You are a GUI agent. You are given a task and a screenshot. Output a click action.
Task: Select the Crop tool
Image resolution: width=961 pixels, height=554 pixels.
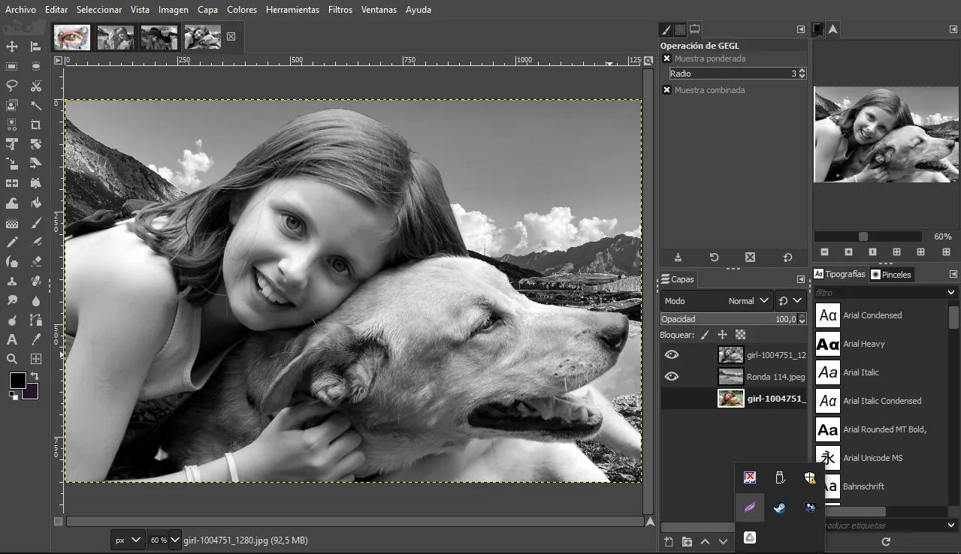tap(36, 125)
